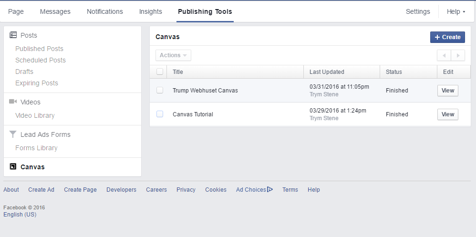Open the Privacy footer link
476x237 pixels.
point(186,190)
